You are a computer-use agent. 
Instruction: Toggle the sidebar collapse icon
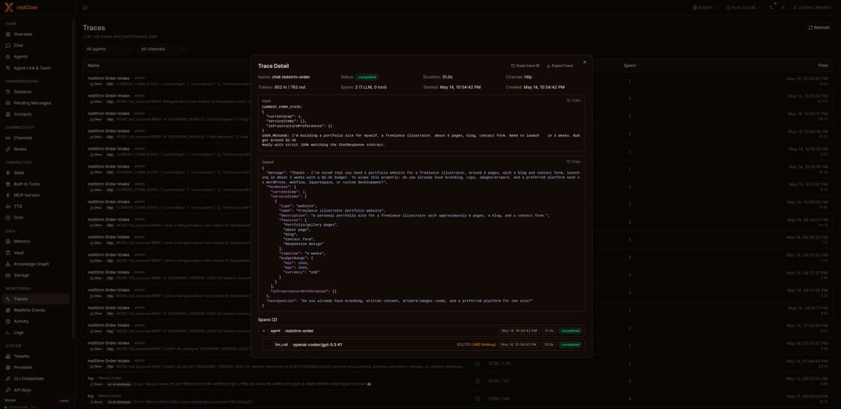point(85,8)
